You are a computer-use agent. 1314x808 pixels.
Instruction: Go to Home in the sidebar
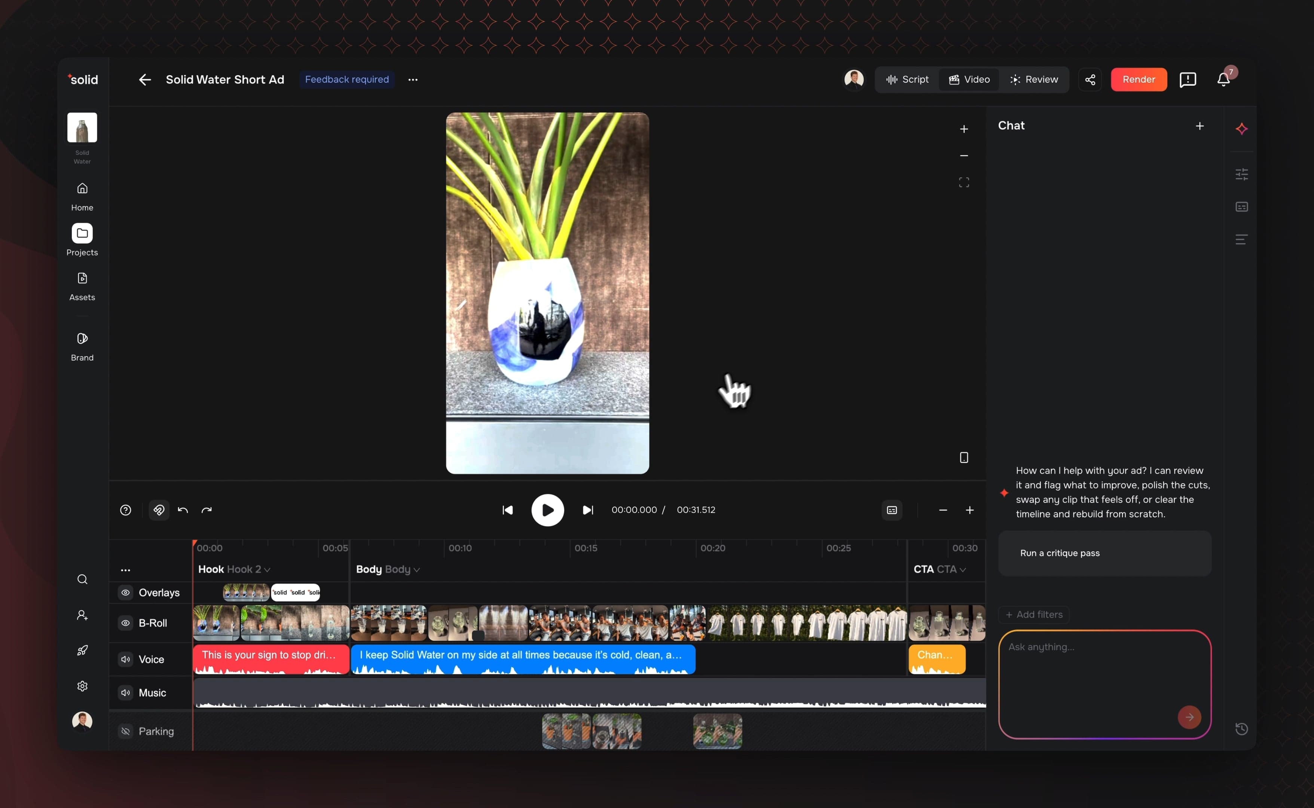[x=82, y=196]
